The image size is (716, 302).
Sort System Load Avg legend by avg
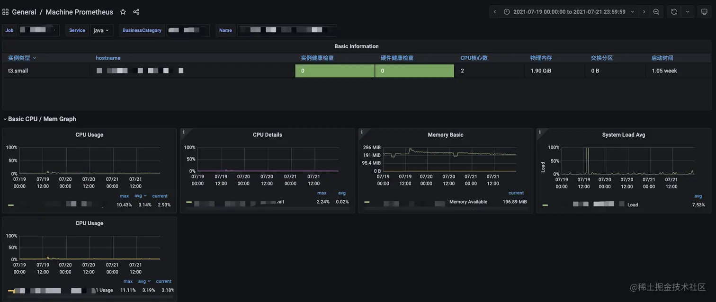pos(698,196)
